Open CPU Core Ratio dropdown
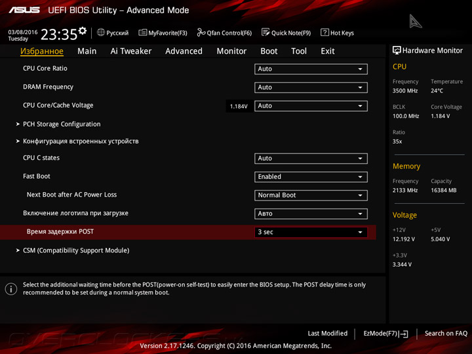472x354 pixels. pyautogui.click(x=311, y=69)
